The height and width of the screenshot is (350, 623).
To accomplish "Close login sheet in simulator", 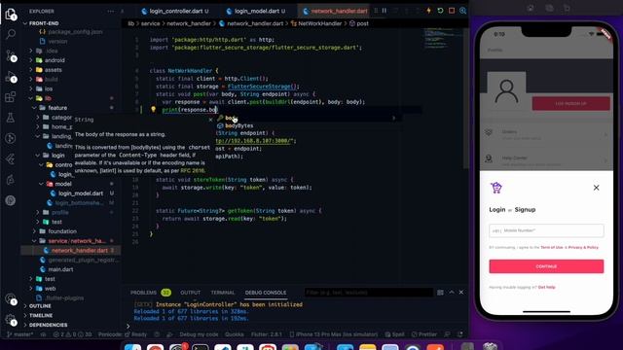I will (597, 188).
